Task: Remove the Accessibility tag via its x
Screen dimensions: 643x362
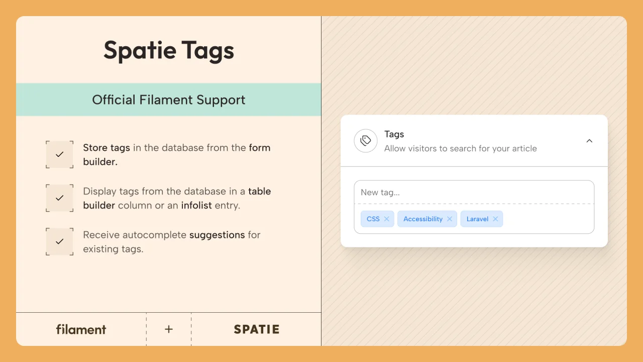Action: 450,219
